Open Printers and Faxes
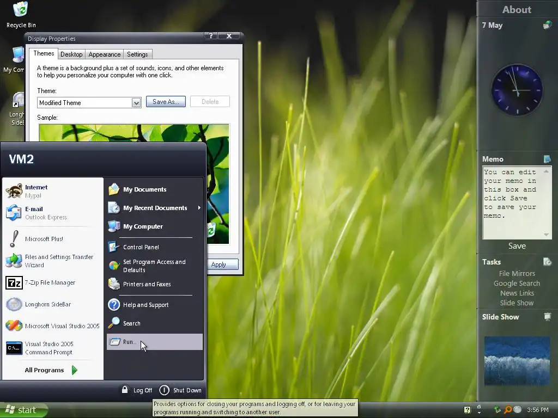The width and height of the screenshot is (558, 418). coord(154,284)
